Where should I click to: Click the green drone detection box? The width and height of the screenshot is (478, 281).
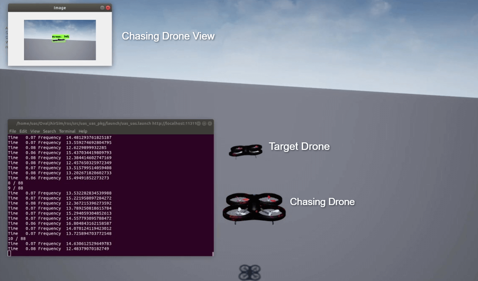(59, 40)
